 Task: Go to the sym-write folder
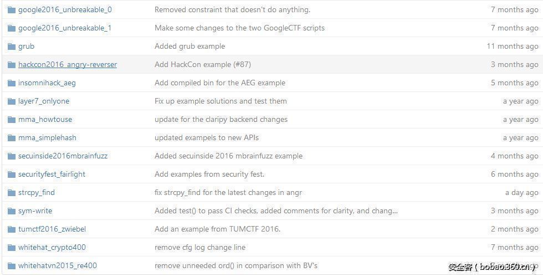coord(35,211)
